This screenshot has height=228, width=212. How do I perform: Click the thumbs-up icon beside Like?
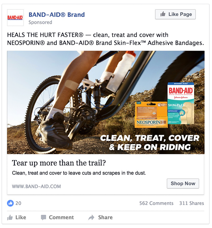click(10, 218)
